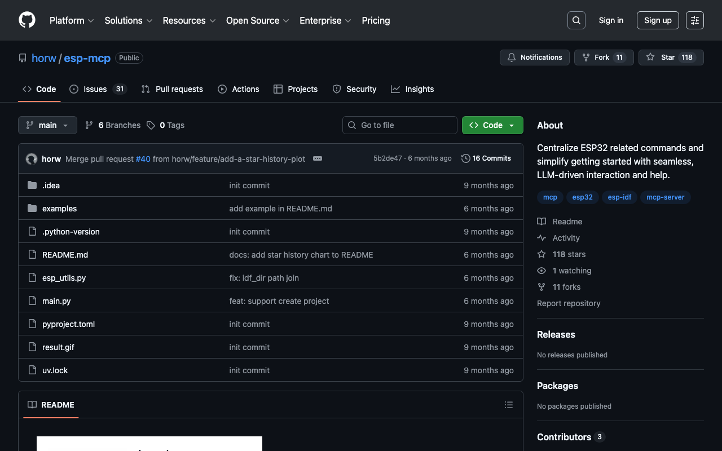This screenshot has width=722, height=451.
Task: Click the GitHub logo icon
Action: 27,20
